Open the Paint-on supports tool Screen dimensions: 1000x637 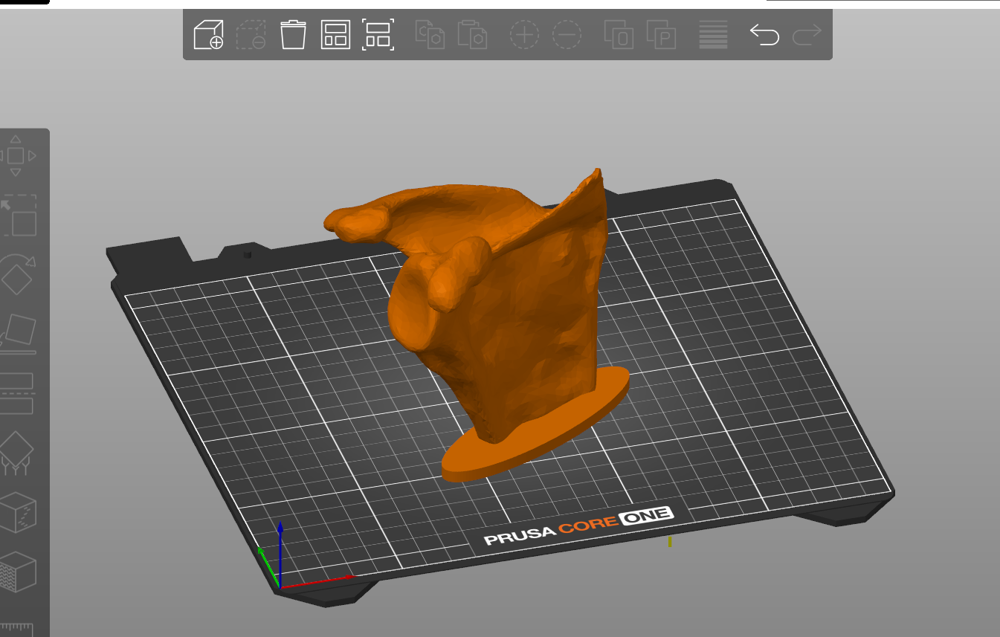pyautogui.click(x=16, y=453)
